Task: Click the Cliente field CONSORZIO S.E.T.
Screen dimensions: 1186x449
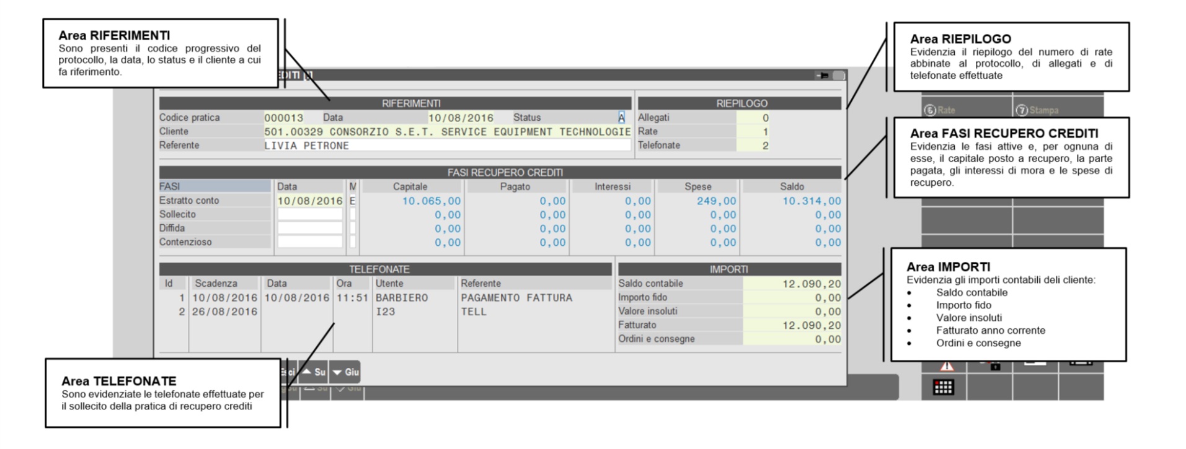Action: 446,132
